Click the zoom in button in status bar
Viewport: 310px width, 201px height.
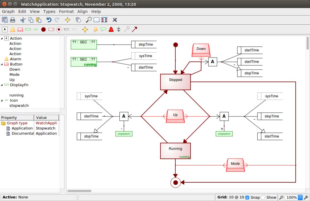306,198
